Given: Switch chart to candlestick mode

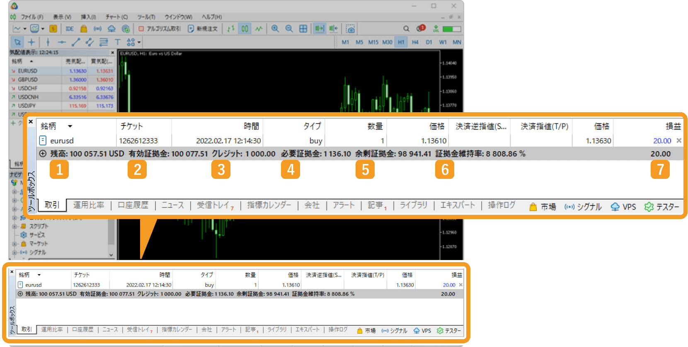Looking at the screenshot, I should [x=245, y=29].
